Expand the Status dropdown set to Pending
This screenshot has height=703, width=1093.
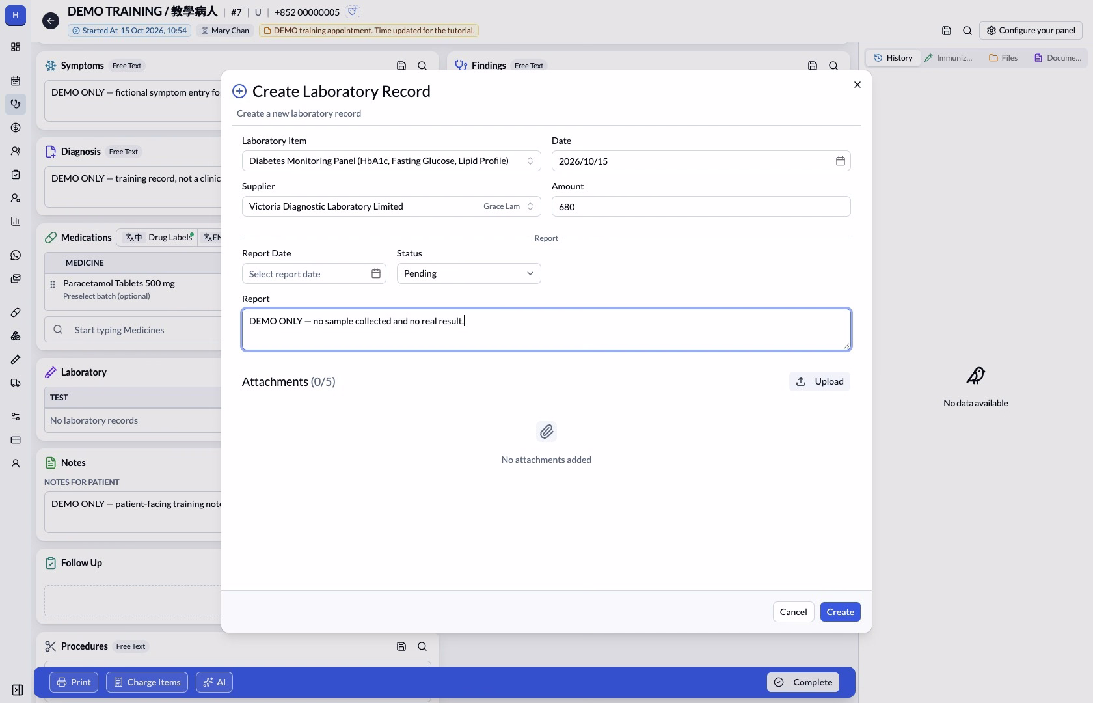tap(468, 273)
